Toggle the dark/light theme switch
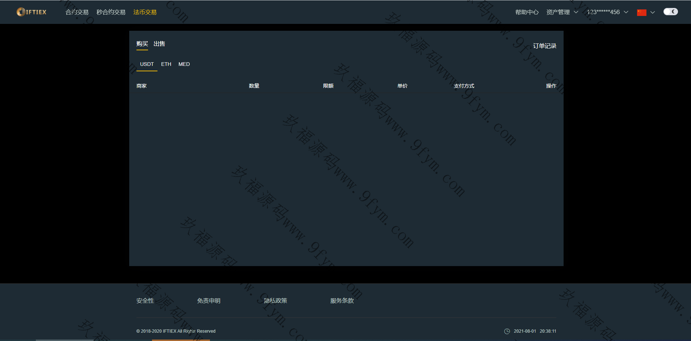691x341 pixels. 670,12
